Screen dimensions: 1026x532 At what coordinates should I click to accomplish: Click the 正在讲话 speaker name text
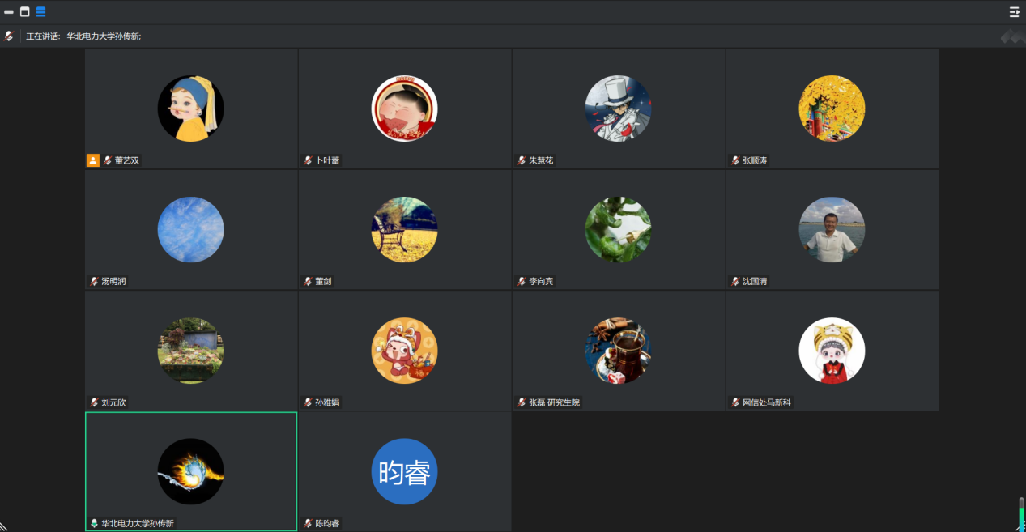103,36
